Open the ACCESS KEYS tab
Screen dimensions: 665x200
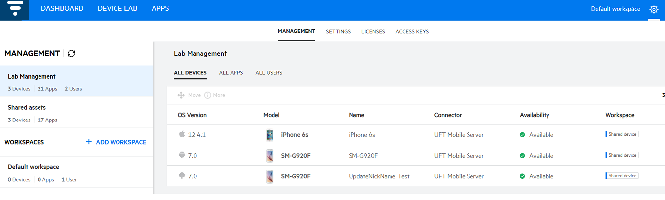point(412,32)
